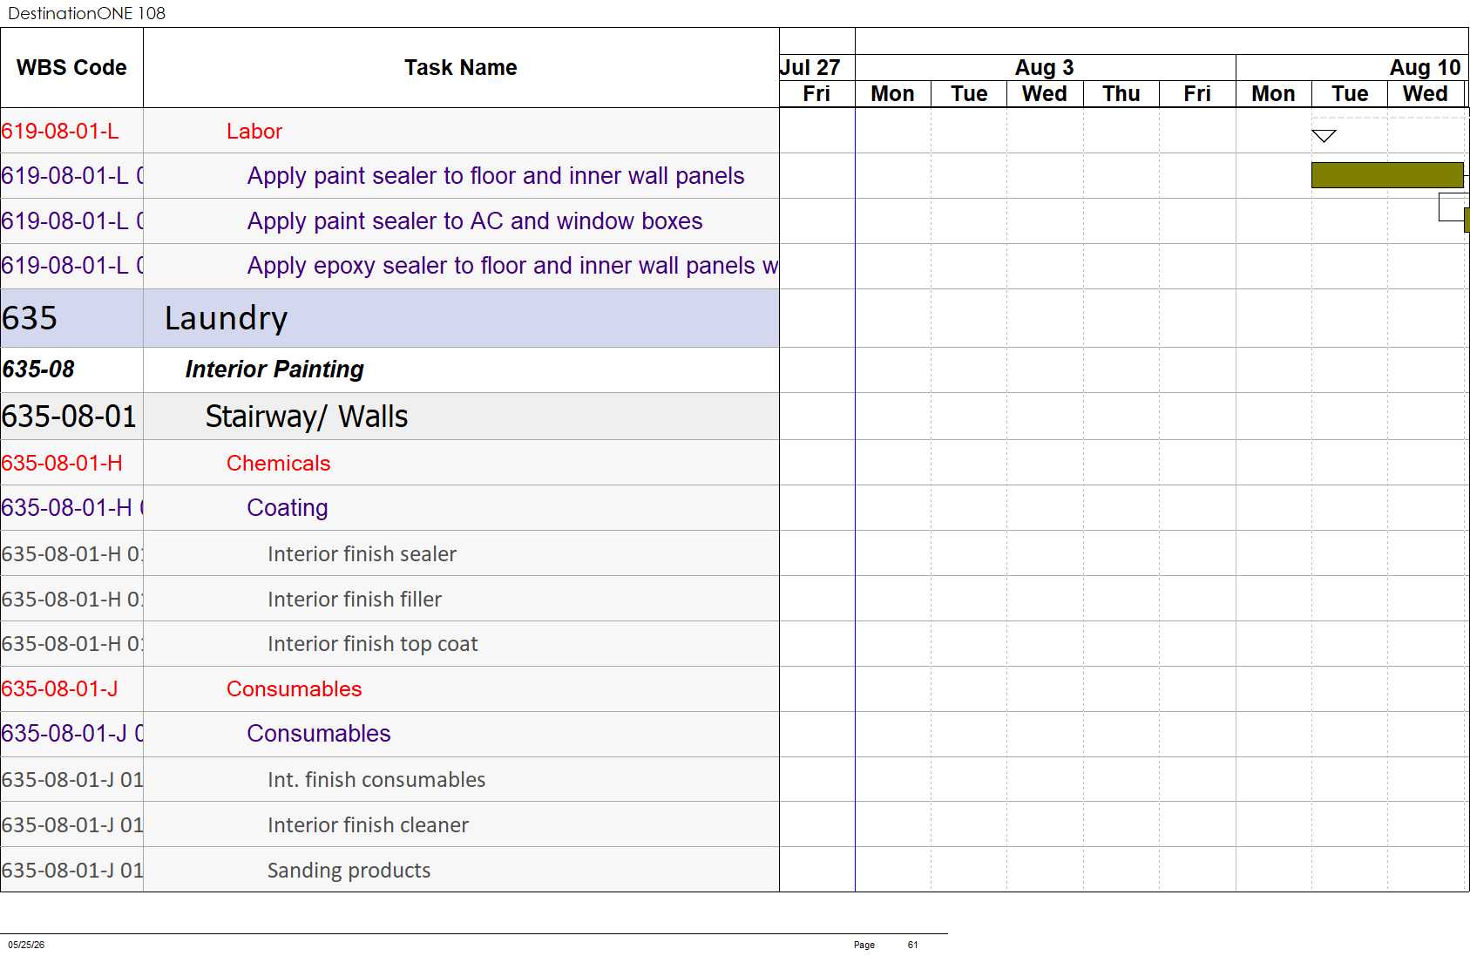
Task: Click the red Chemicals group row
Action: pos(390,463)
